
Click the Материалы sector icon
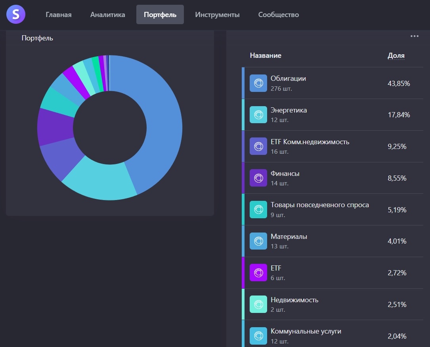pos(258,241)
